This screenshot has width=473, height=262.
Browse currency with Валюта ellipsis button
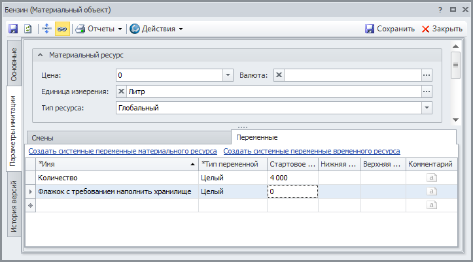pos(427,75)
